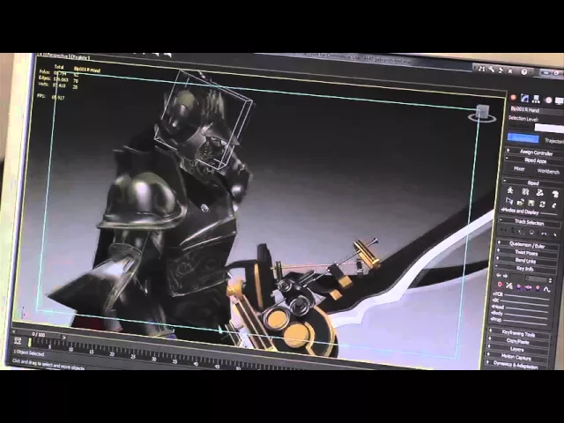Click the Biped Playback icon
The width and height of the screenshot is (564, 423).
[509, 201]
